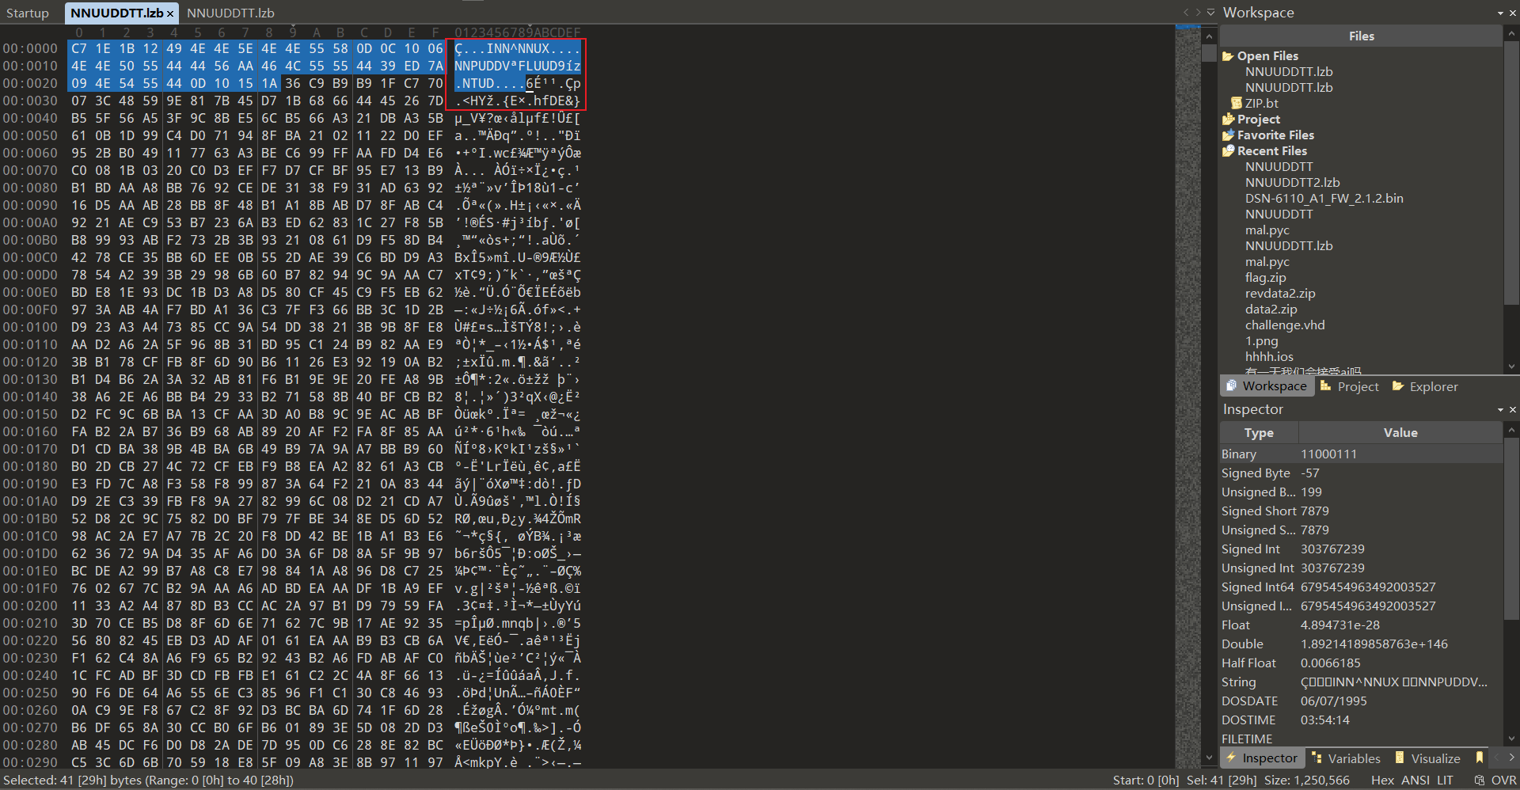Open the Workspace panel dropdown arrow
The width and height of the screenshot is (1520, 790).
tap(1500, 13)
